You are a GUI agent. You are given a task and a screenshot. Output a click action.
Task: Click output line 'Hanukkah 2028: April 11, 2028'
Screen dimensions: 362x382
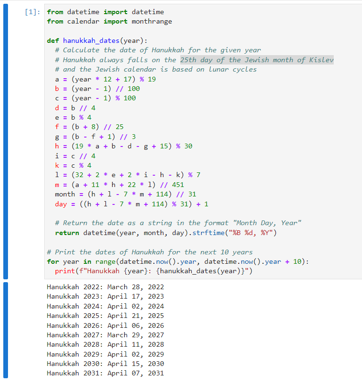click(x=105, y=344)
